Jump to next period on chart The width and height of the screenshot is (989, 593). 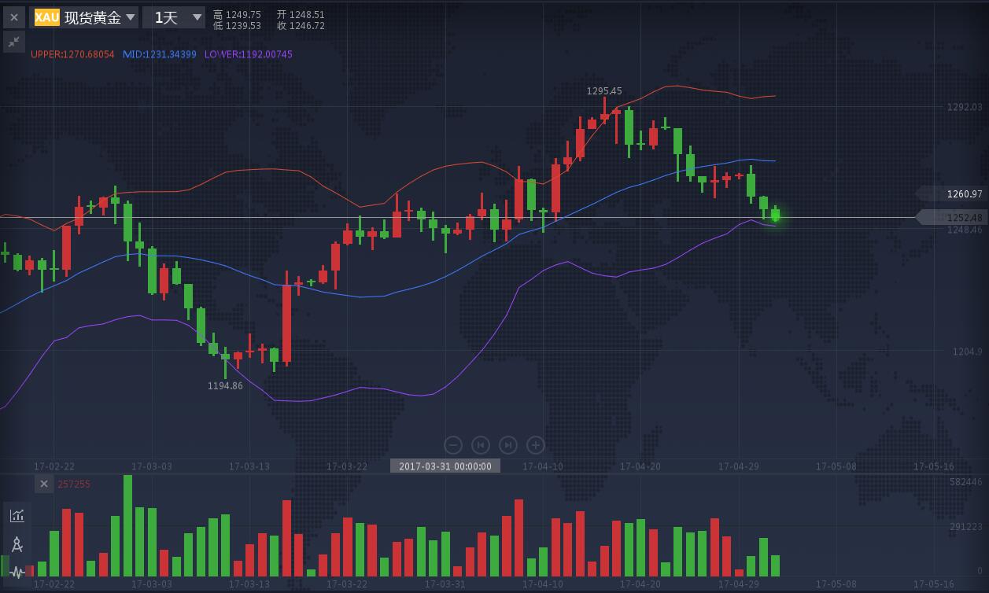(x=508, y=445)
